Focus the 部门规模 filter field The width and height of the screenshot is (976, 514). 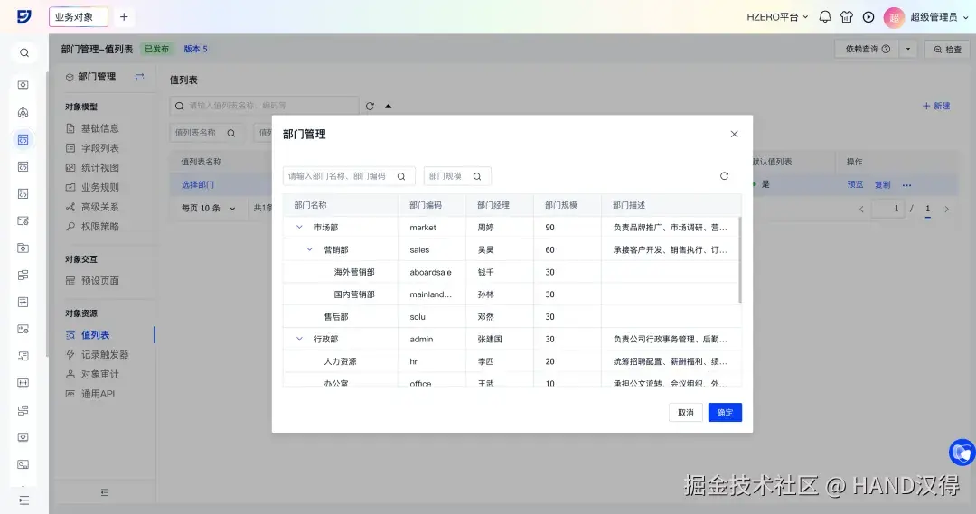click(457, 176)
